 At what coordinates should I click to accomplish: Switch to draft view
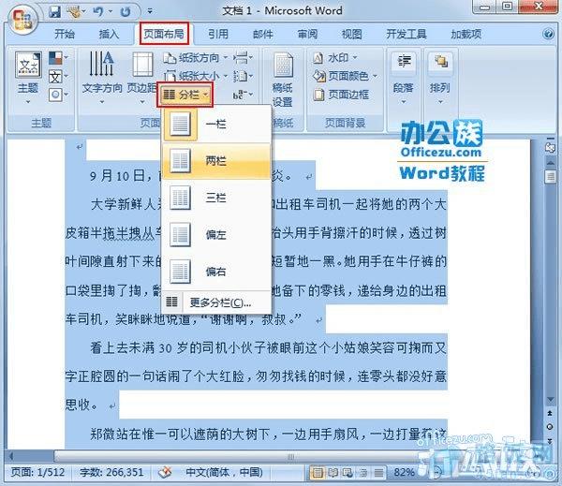(x=378, y=473)
